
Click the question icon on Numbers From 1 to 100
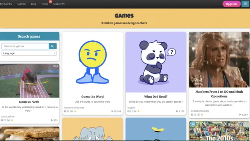[192, 115]
